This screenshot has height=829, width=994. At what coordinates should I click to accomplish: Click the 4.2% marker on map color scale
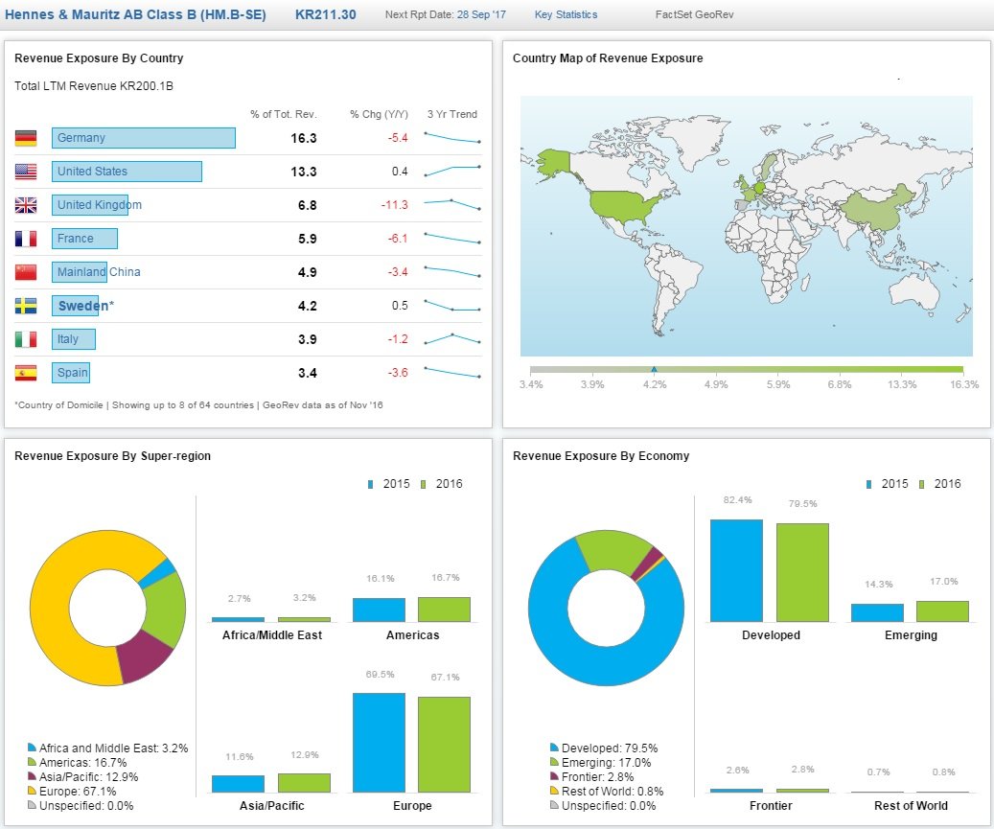coord(655,370)
